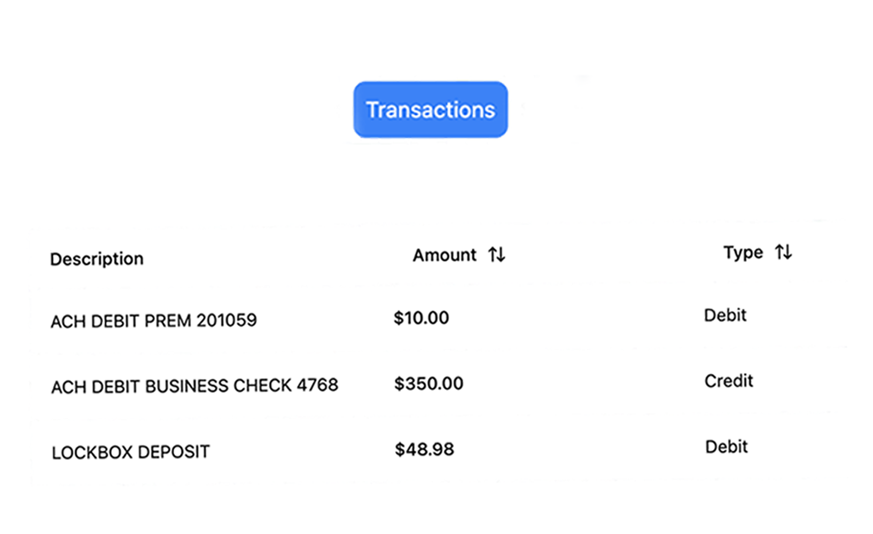
Task: Click 4768 in second transaction description
Action: tap(317, 385)
